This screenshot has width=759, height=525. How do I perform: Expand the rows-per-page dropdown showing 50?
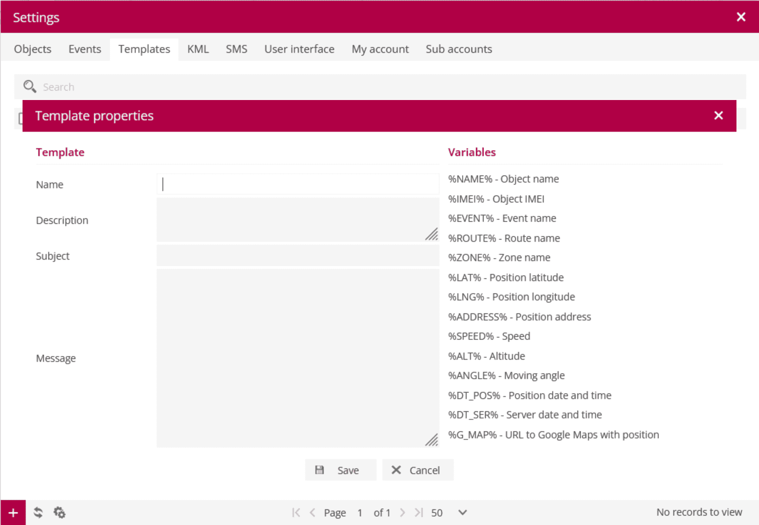pyautogui.click(x=462, y=512)
